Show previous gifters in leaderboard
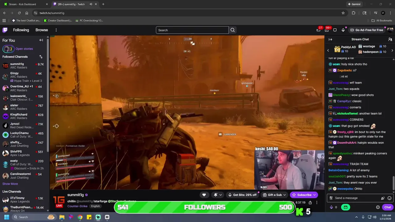Screen dimensions: 395x222 (328, 50)
